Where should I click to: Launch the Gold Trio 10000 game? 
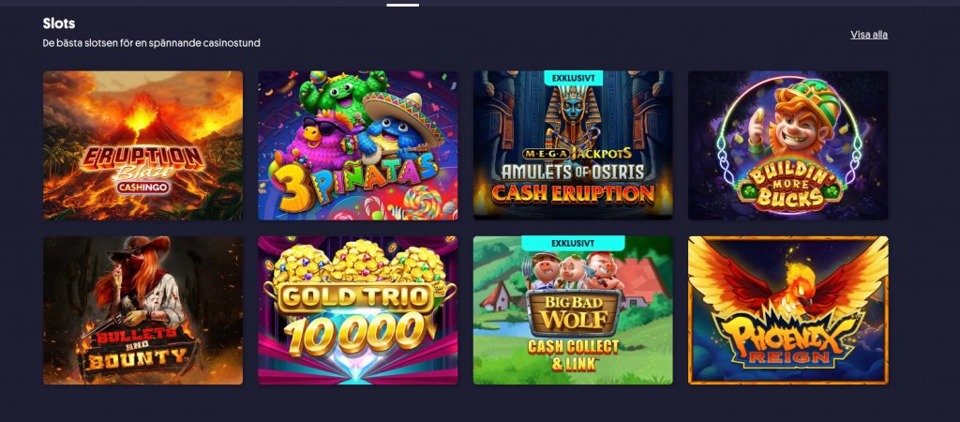(357, 310)
